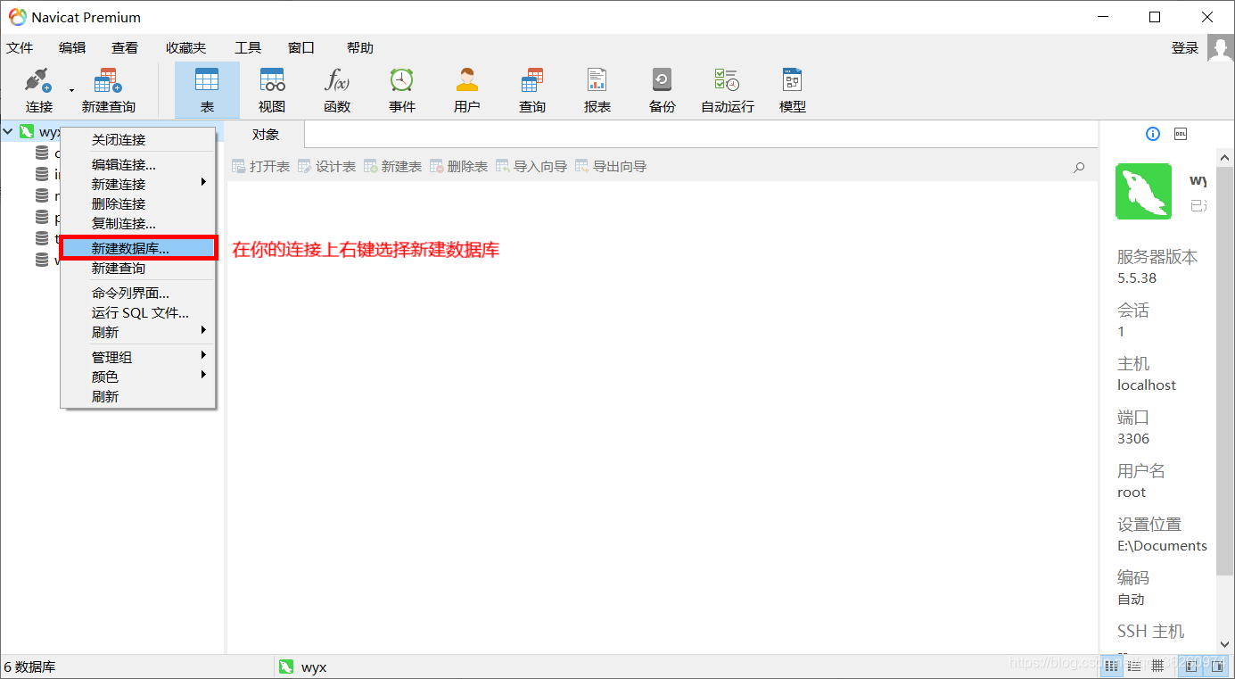
Task: Click the localhost host value
Action: pos(1147,385)
